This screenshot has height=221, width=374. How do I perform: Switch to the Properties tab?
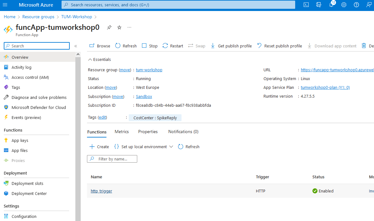point(148,132)
